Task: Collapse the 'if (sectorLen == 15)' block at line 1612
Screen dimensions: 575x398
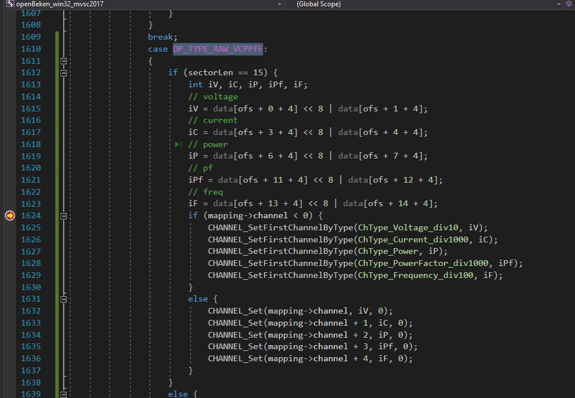Action: [x=64, y=73]
